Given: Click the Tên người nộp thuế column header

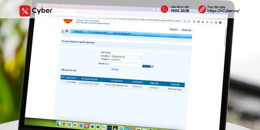Looking at the screenshot, I should [89, 79].
